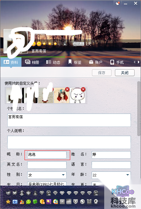
Task: Switch to the 相册 tab
Action: tap(32, 62)
